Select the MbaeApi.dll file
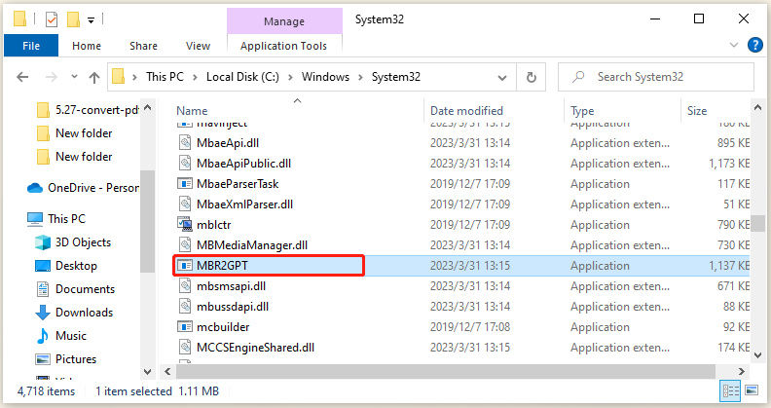This screenshot has width=771, height=408. click(228, 143)
